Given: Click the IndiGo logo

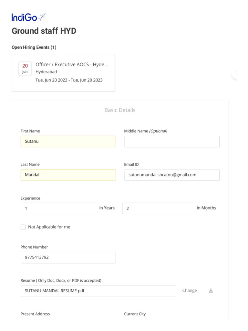Looking at the screenshot, I should (x=28, y=17).
